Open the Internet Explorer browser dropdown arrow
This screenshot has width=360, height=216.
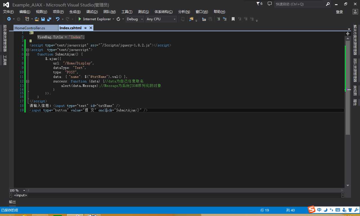click(113, 19)
